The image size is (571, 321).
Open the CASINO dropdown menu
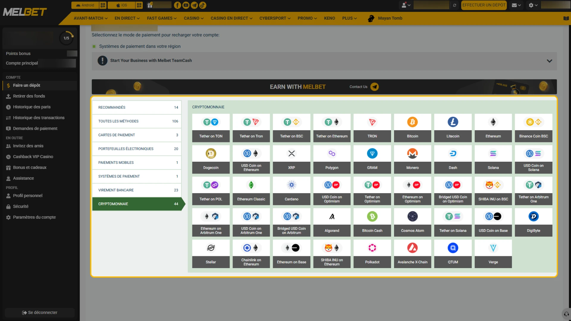(x=194, y=18)
